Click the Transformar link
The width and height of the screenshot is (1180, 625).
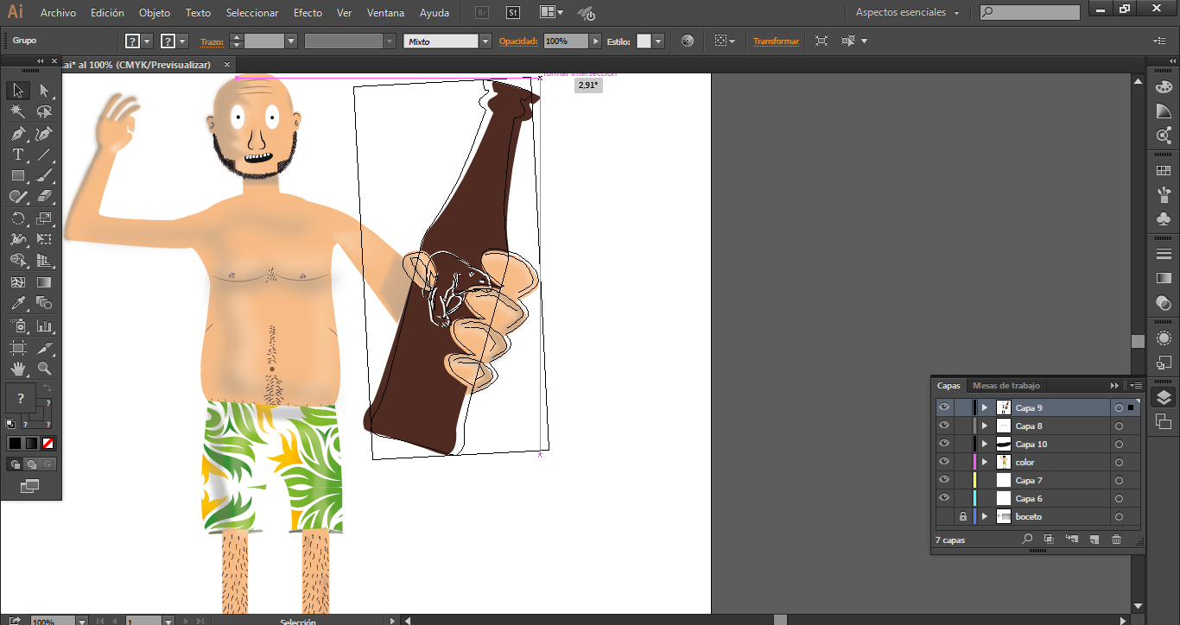(x=776, y=41)
